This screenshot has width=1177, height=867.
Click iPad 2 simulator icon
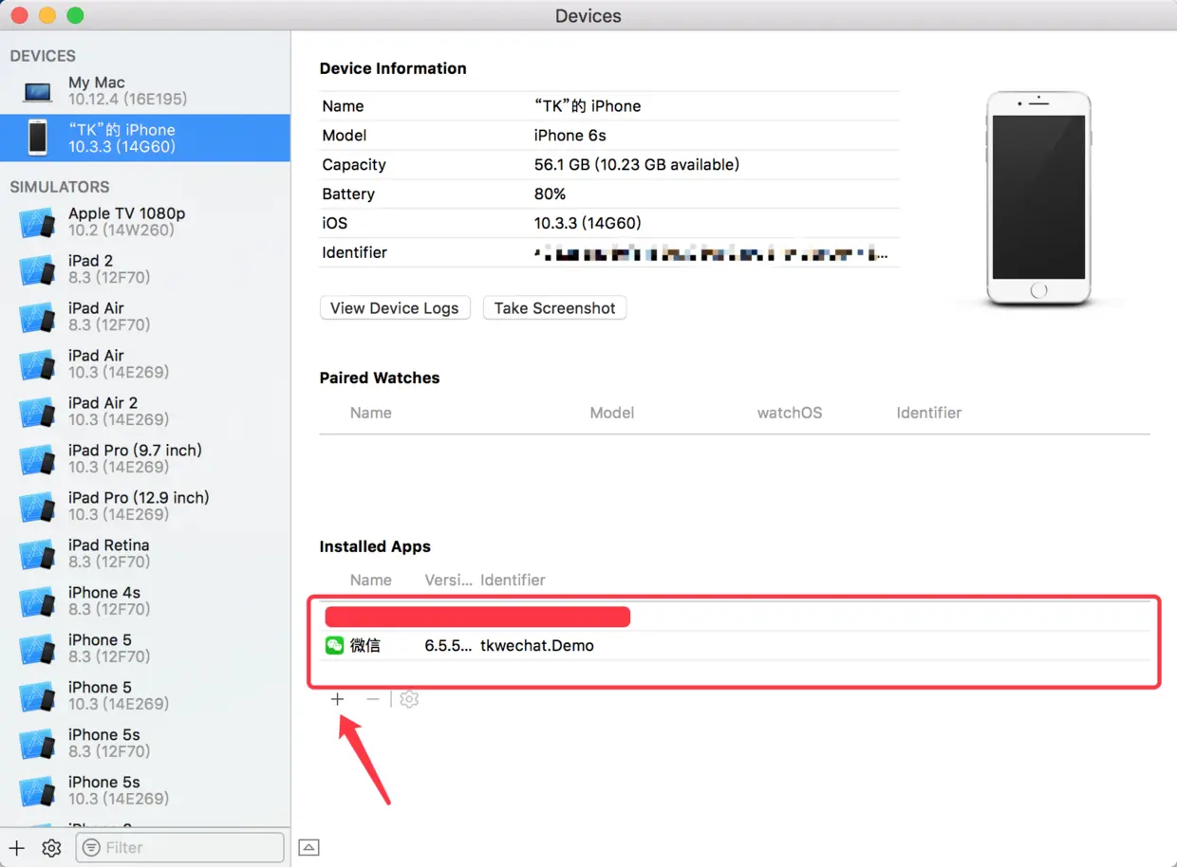(37, 269)
